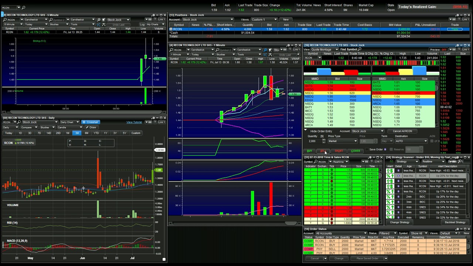Open the View Quote Montage dropdown

coord(325,50)
